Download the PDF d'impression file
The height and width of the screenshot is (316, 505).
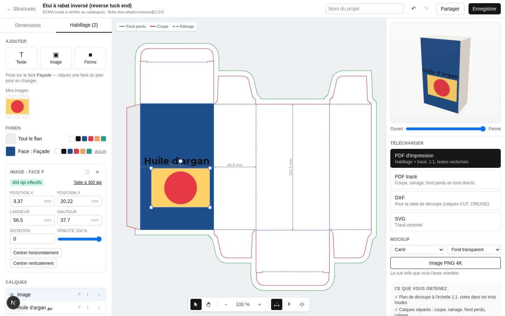point(445,158)
